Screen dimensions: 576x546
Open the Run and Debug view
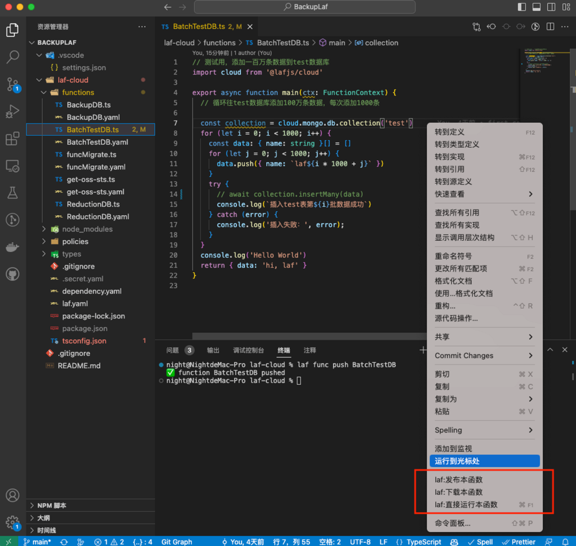pos(12,111)
